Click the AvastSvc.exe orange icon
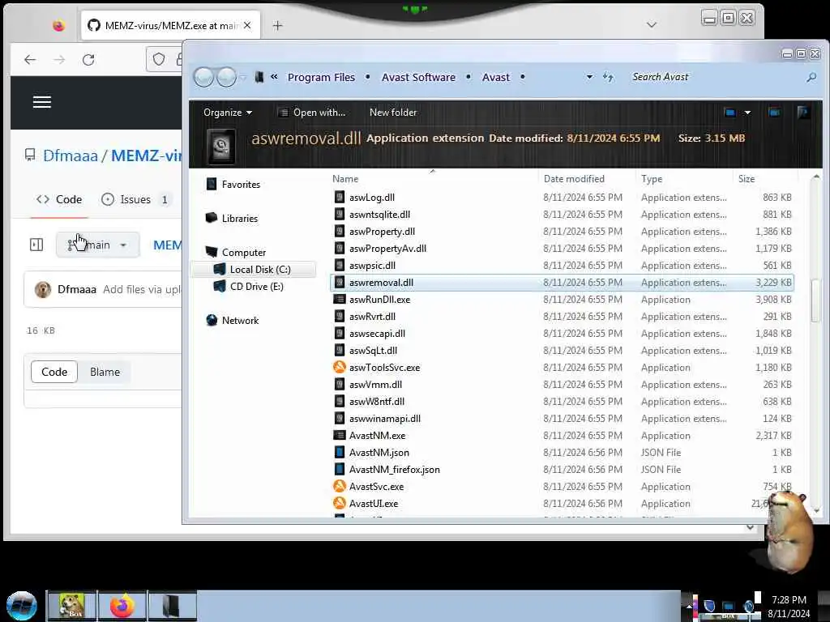Image resolution: width=830 pixels, height=622 pixels. (340, 486)
